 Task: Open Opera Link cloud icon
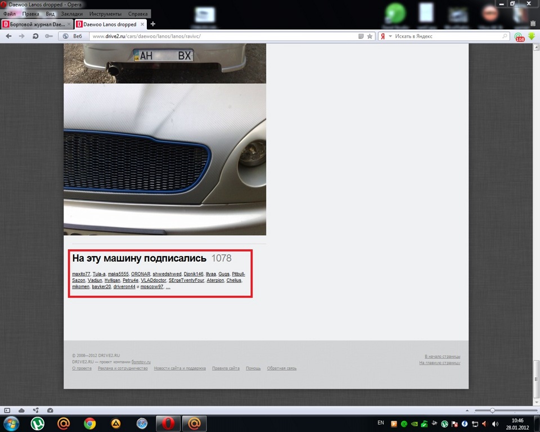(x=21, y=410)
